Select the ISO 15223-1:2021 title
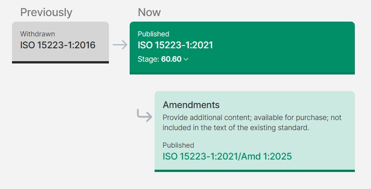The width and height of the screenshot is (371, 189). (x=175, y=45)
